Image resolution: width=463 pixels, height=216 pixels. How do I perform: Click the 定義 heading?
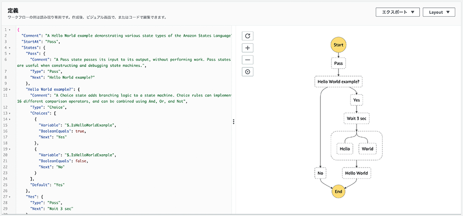[x=12, y=11]
